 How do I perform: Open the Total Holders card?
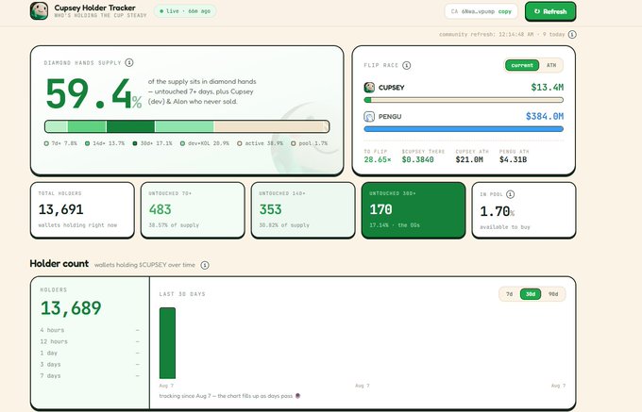click(82, 209)
